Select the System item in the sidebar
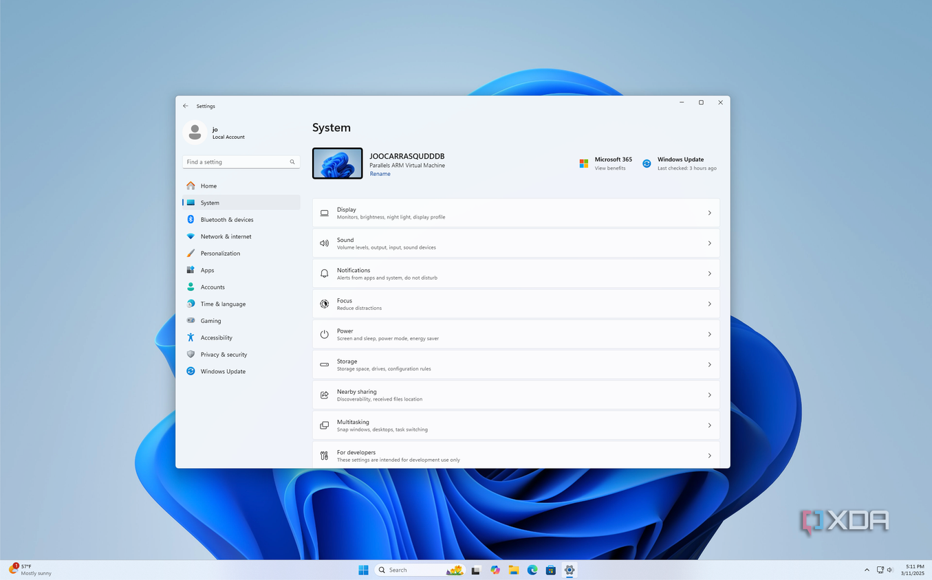Image resolution: width=932 pixels, height=580 pixels. [x=241, y=203]
